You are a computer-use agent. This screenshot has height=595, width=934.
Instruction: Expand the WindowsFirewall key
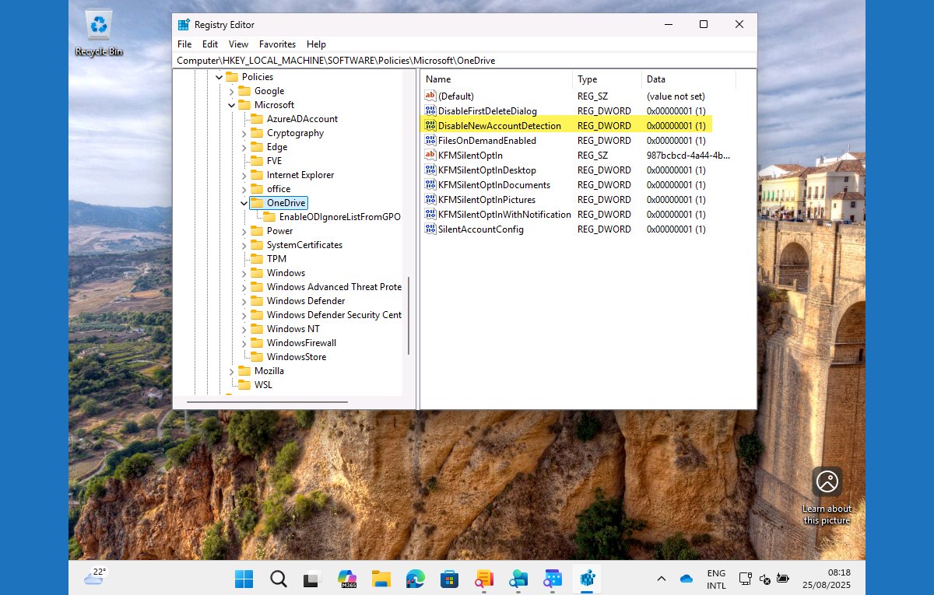click(244, 343)
